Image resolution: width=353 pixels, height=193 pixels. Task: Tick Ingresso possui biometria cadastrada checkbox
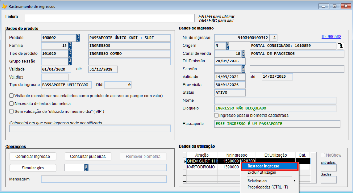tap(217, 116)
